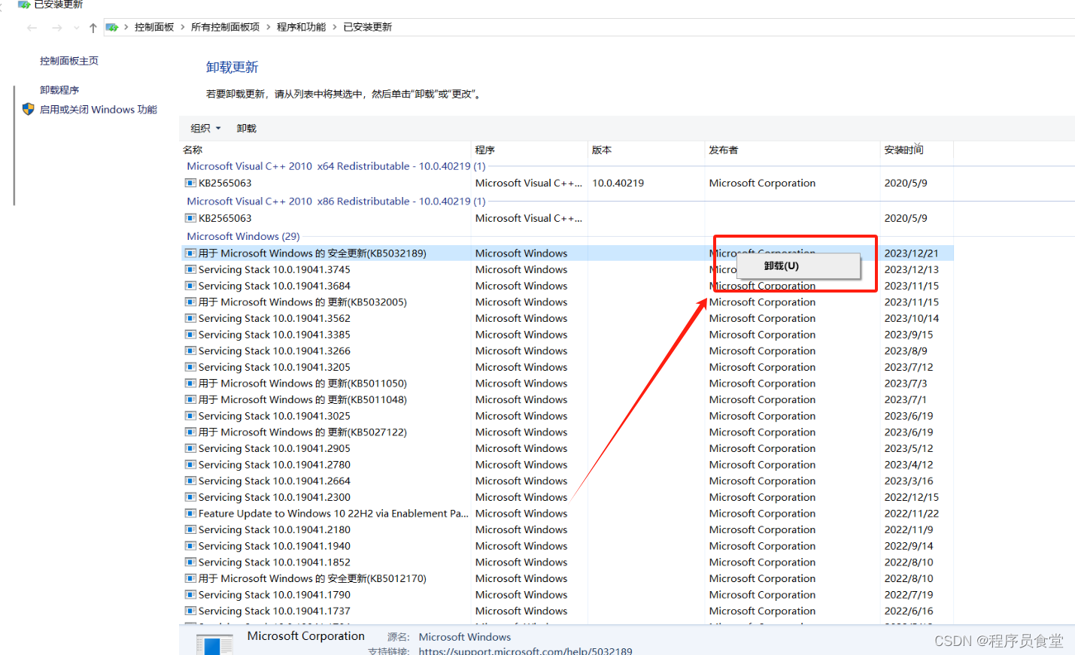The height and width of the screenshot is (655, 1075).
Task: Click the Up one level arrow
Action: pos(93,28)
